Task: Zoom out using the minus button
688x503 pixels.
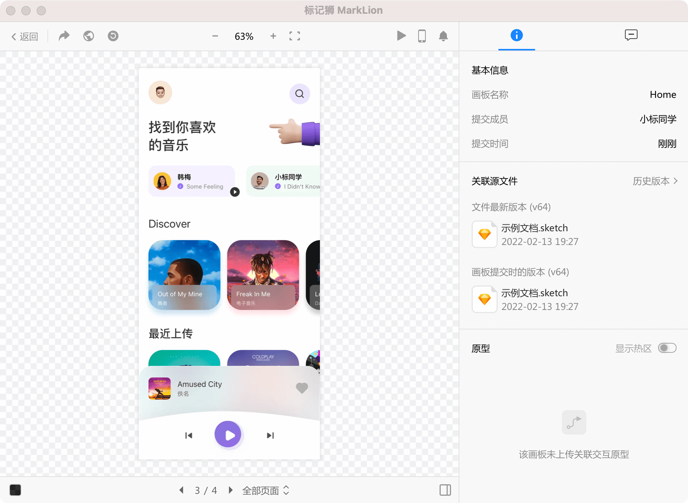Action: point(215,36)
